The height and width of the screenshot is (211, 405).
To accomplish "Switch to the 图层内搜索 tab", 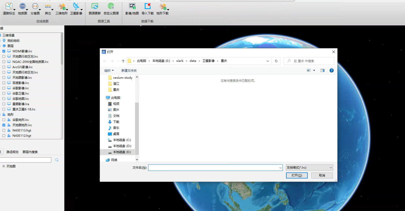I will (x=30, y=152).
